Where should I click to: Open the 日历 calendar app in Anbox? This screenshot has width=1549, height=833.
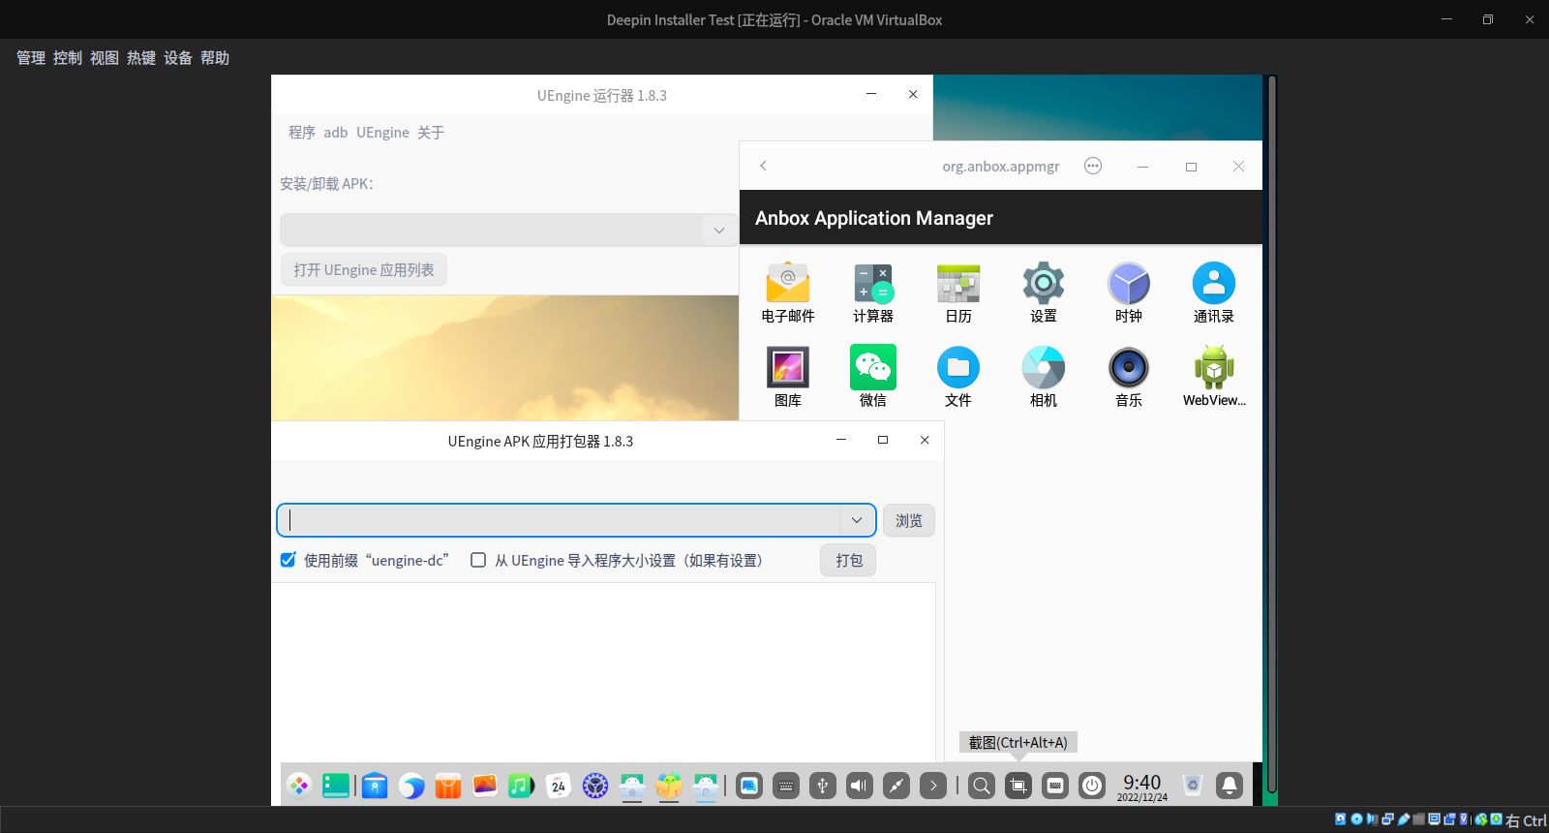pos(958,293)
